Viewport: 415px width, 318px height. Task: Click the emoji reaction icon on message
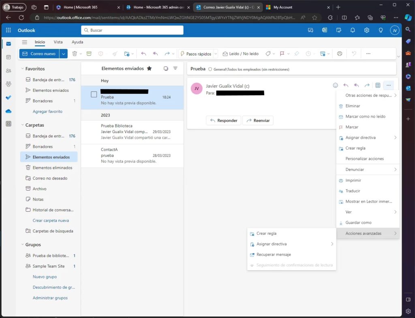[335, 85]
